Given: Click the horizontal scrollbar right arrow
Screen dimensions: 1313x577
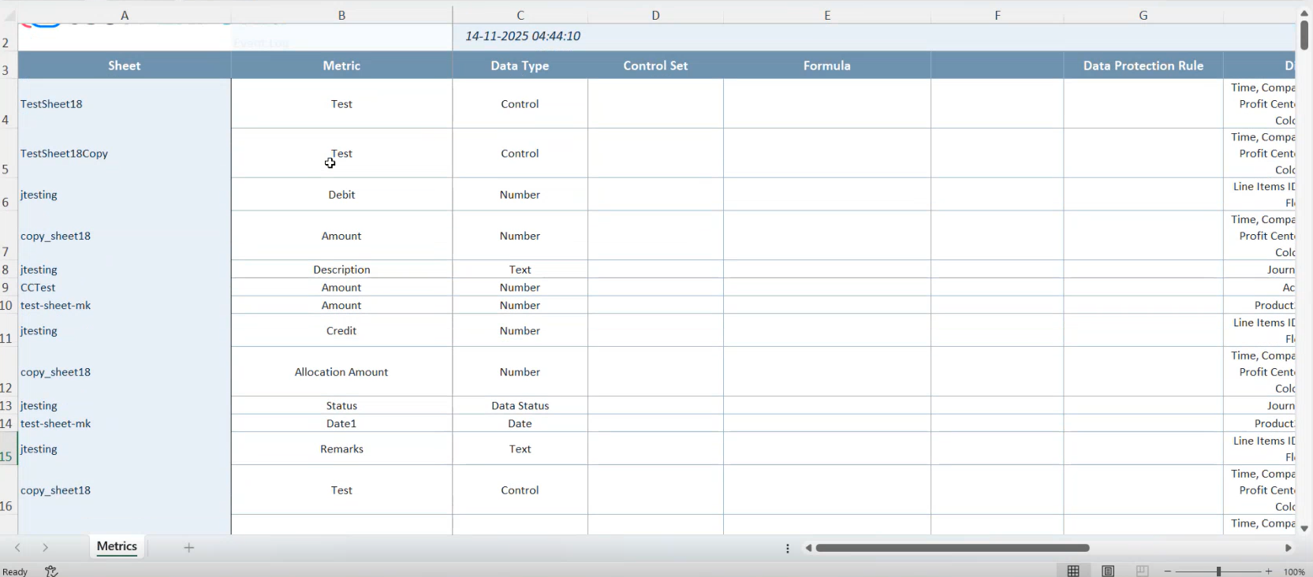Looking at the screenshot, I should click(x=1289, y=548).
